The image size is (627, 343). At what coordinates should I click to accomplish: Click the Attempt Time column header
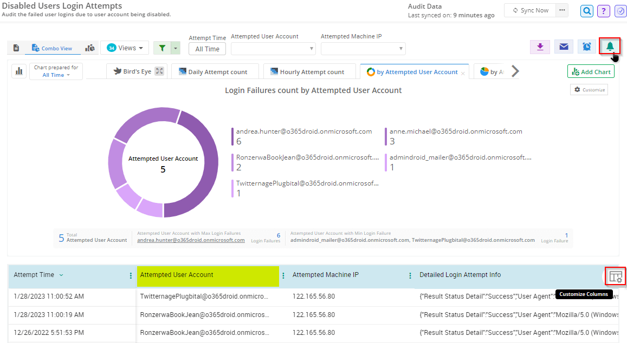pos(34,275)
